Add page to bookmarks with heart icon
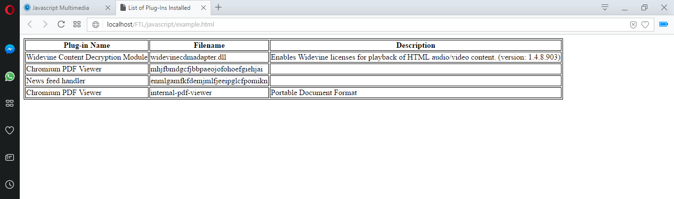 pos(645,25)
